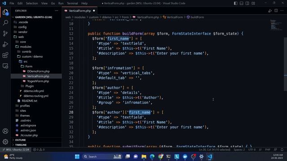Open the Edit menu
This screenshot has width=287, height=161.
[20, 3]
